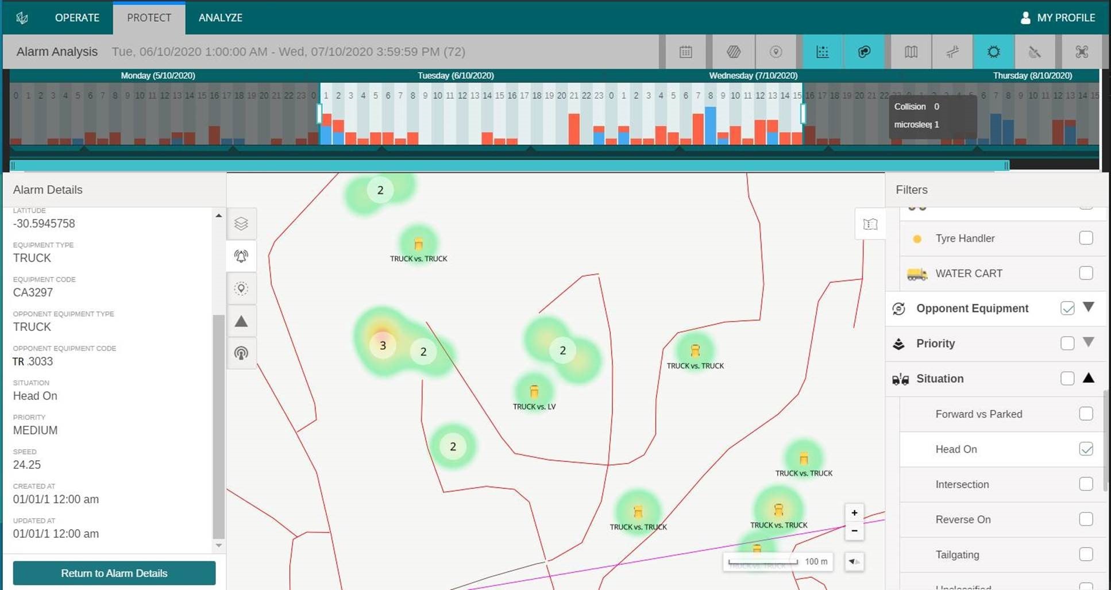
Task: Switch to the OPERATE tab
Action: (77, 18)
